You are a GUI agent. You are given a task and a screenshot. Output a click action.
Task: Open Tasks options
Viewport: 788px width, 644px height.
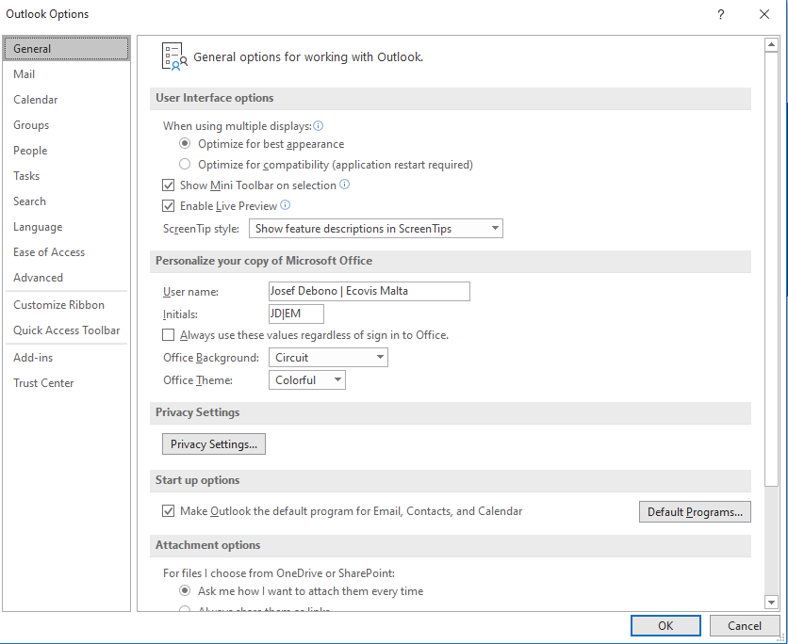[66, 176]
